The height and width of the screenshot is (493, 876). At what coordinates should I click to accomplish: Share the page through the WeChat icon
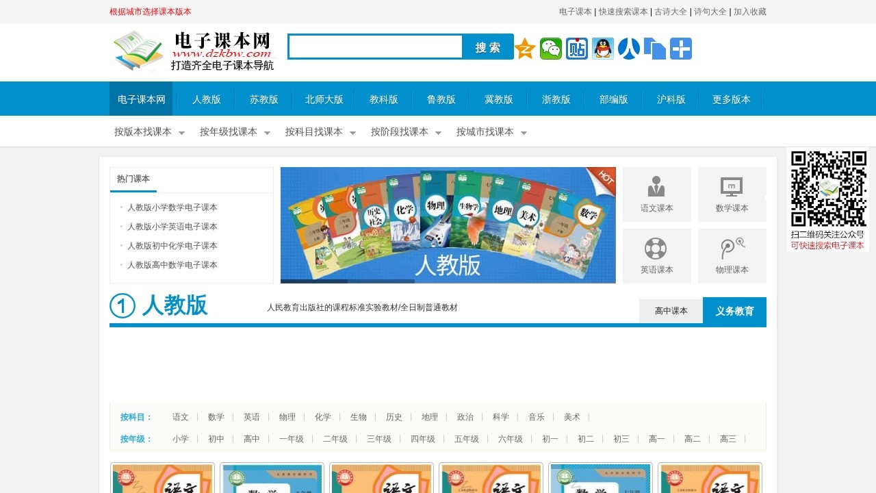(x=550, y=49)
